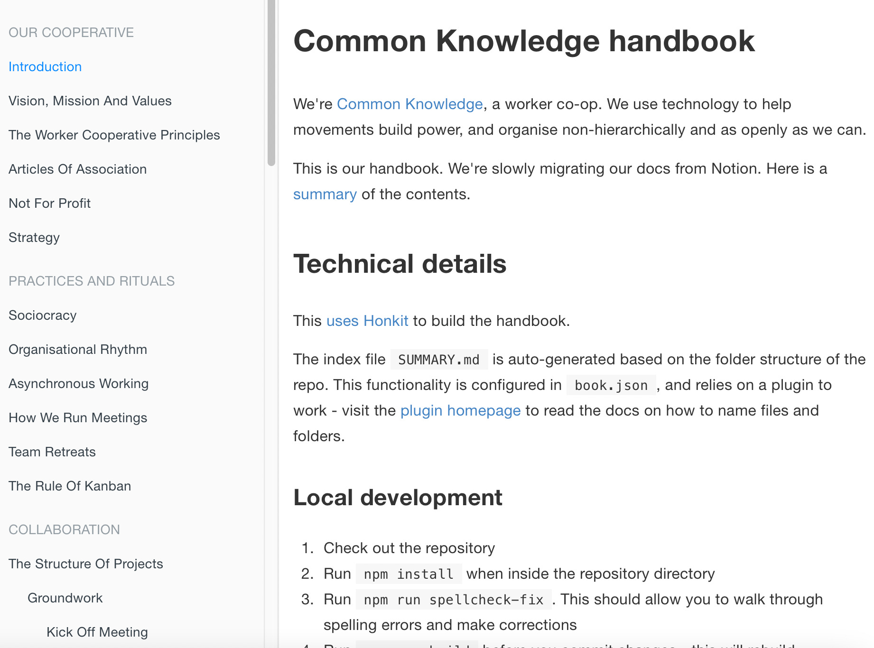
Task: Open Vision, Mission And Values page
Action: point(90,101)
